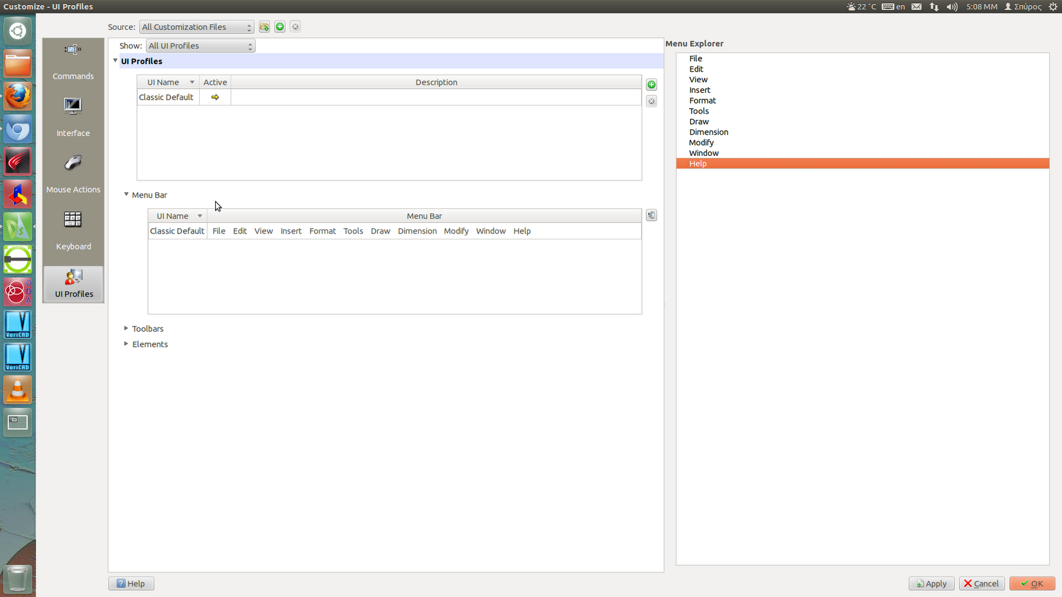This screenshot has height=597, width=1062.
Task: Select Tools in Menu Explorer
Action: [699, 111]
